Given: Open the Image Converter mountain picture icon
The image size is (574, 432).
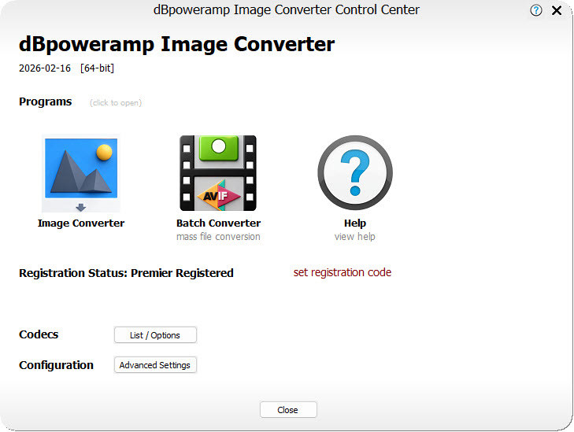Looking at the screenshot, I should point(81,167).
